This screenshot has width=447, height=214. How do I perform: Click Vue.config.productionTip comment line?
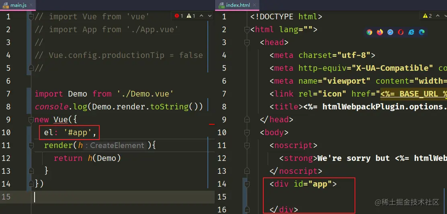click(x=119, y=55)
